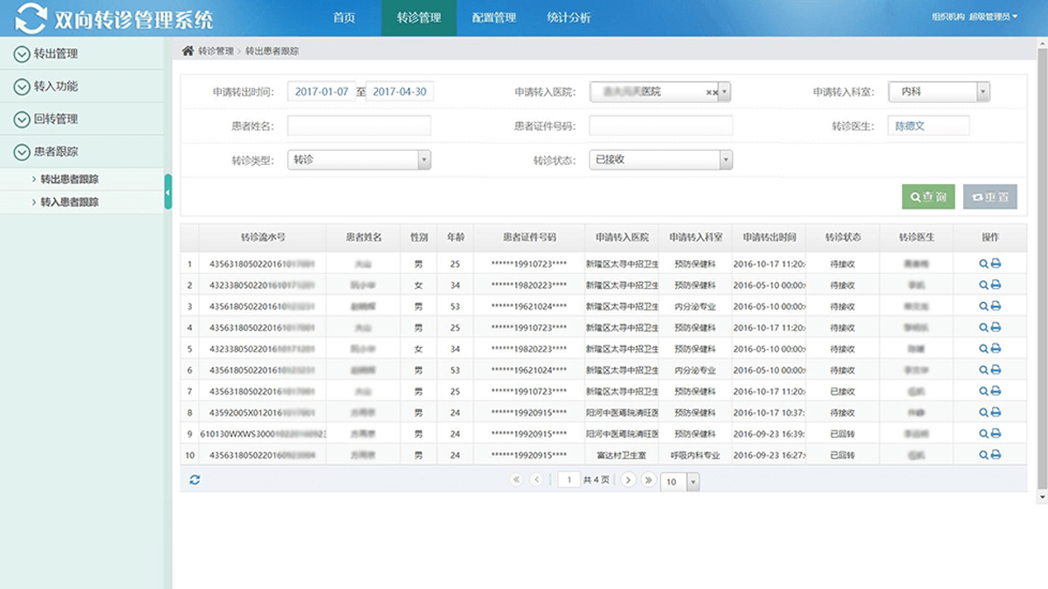Open the 配置管理 tab

(493, 17)
